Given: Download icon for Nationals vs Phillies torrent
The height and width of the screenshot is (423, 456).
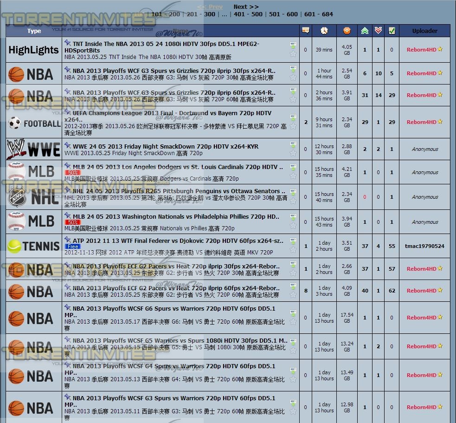Looking at the screenshot, I should coord(293,217).
